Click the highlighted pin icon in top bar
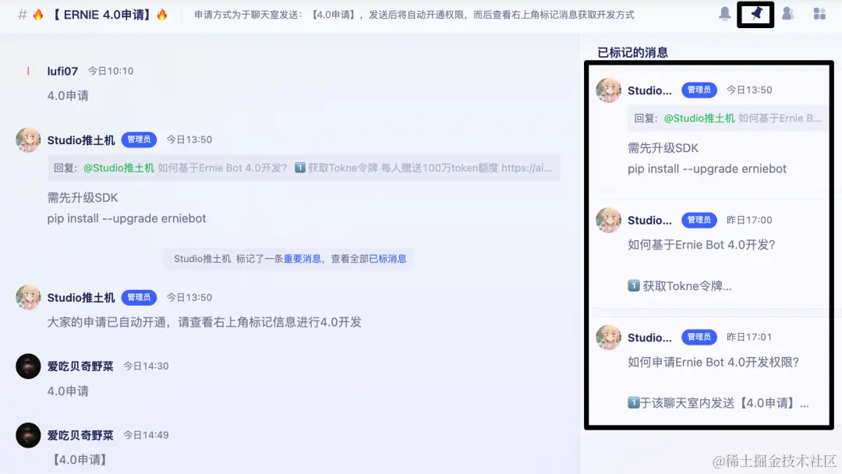This screenshot has width=842, height=474. (x=755, y=14)
